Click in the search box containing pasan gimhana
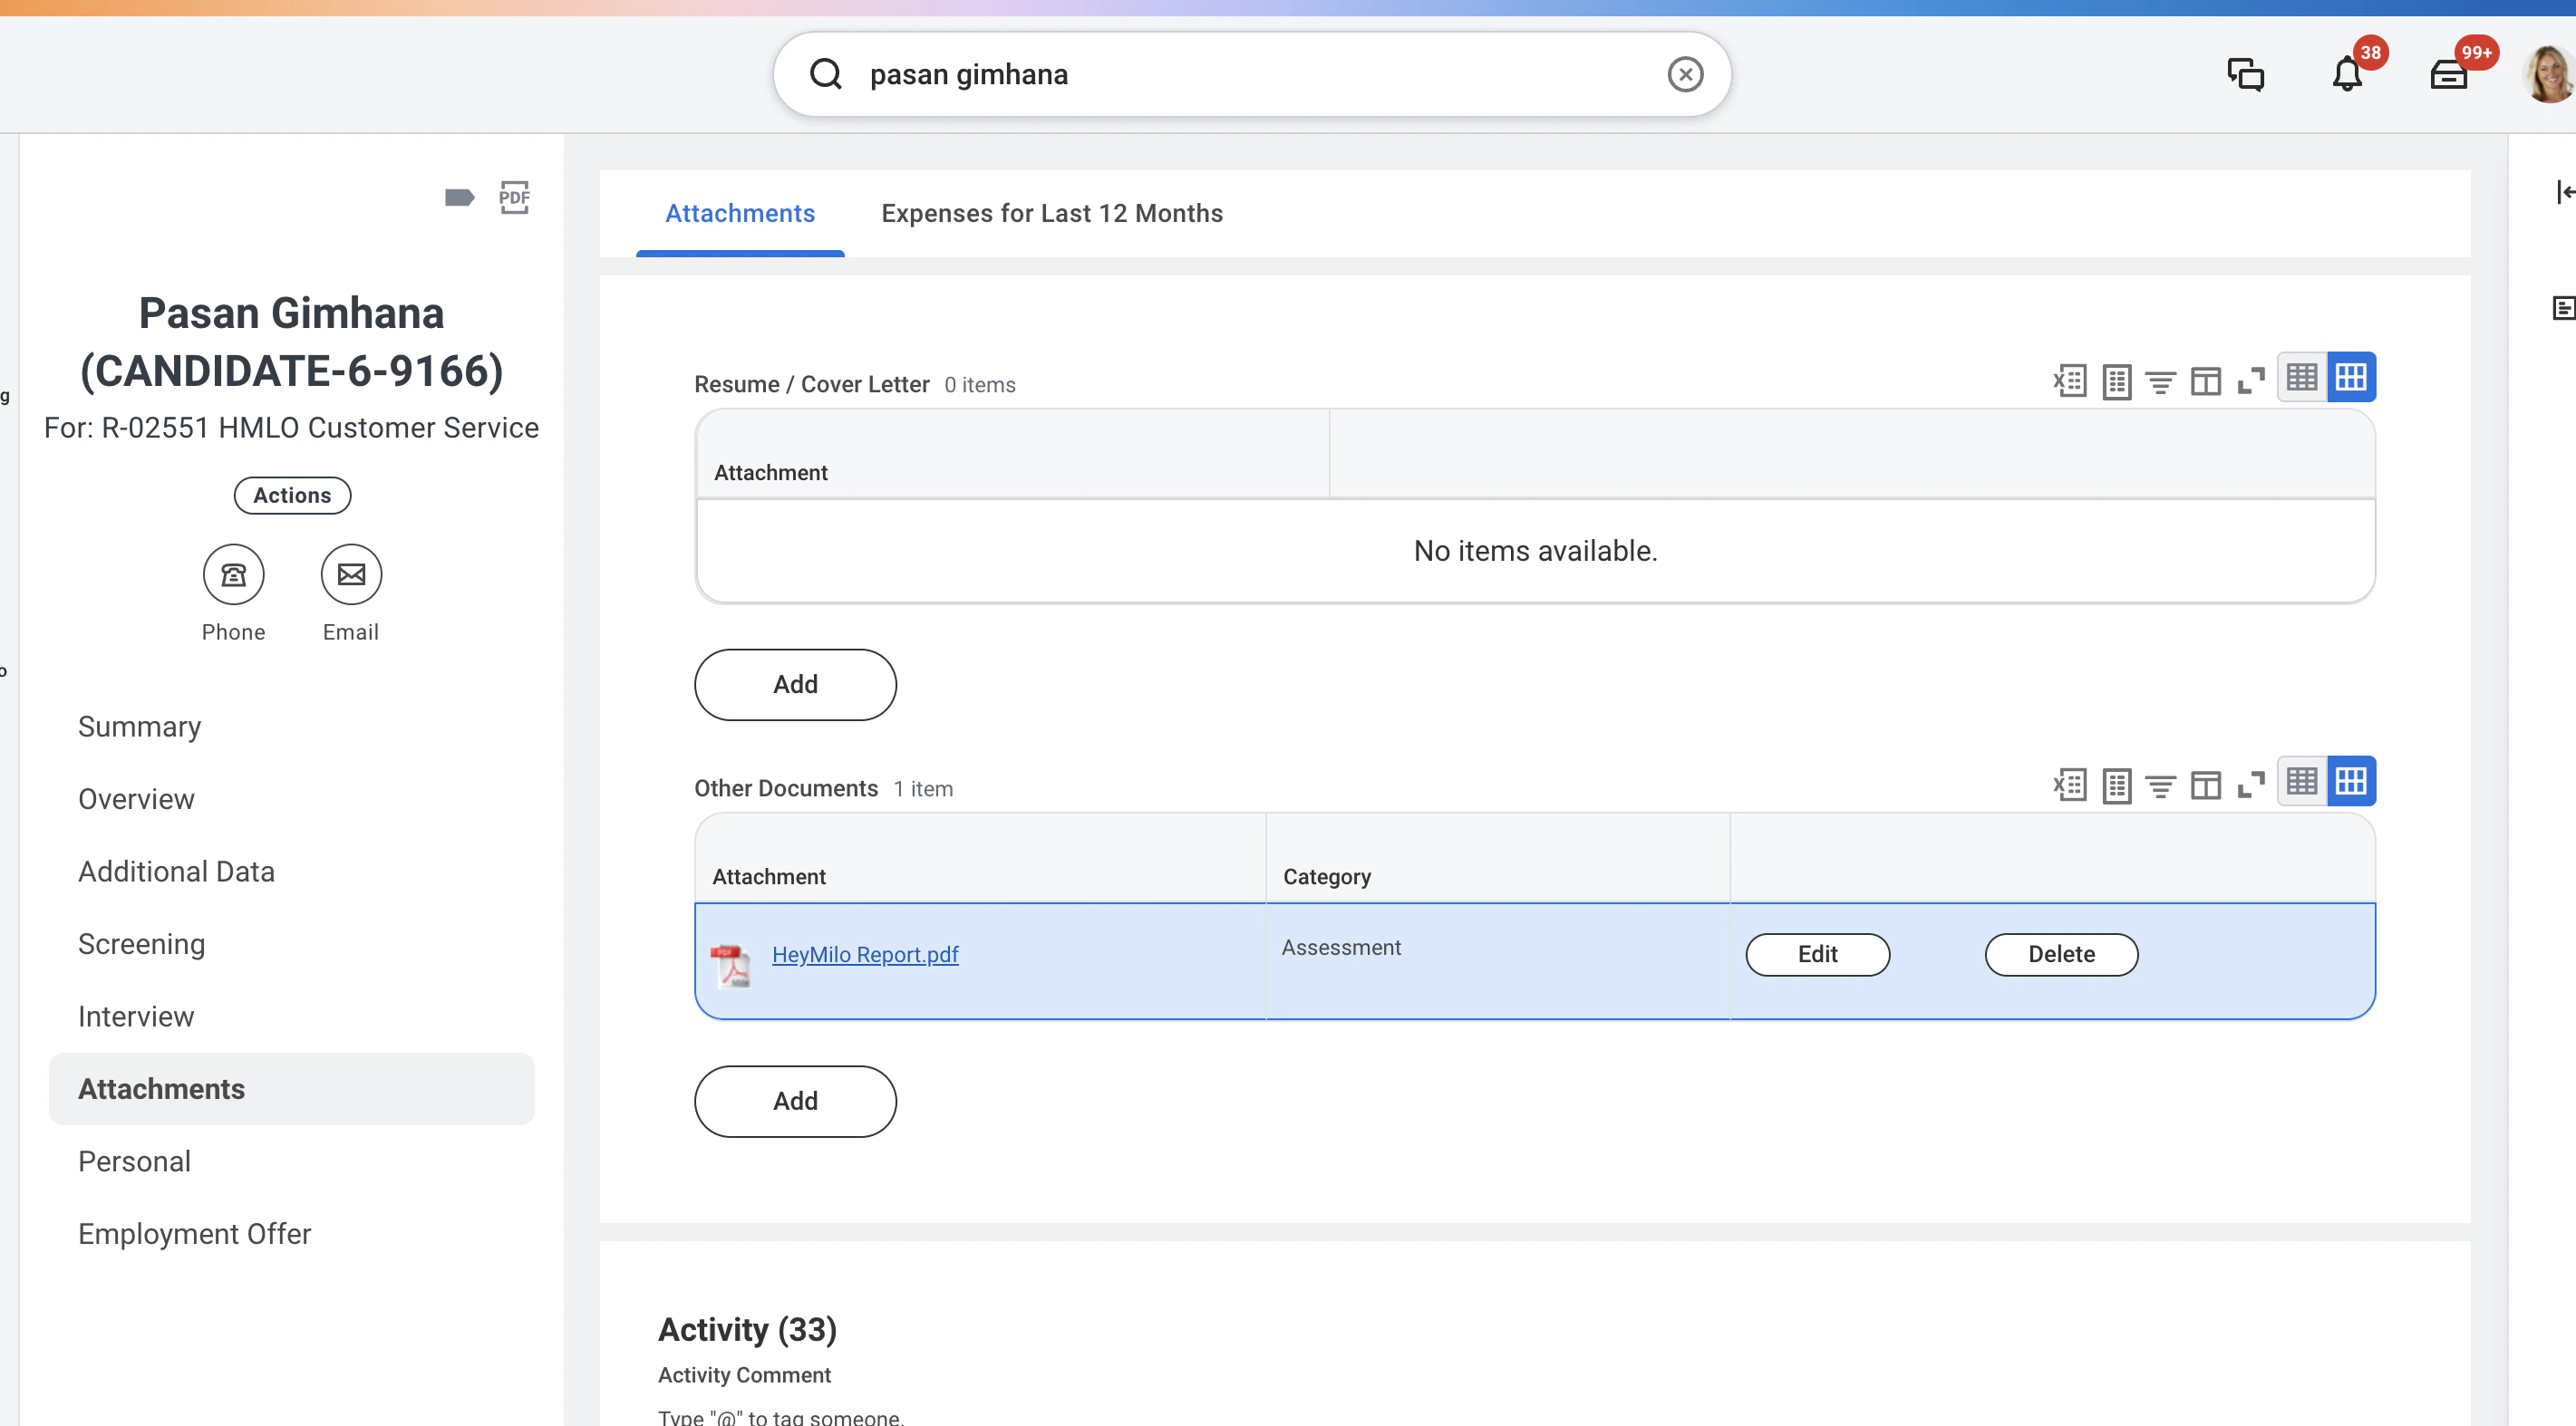Viewport: 2576px width, 1426px height. (x=1252, y=74)
